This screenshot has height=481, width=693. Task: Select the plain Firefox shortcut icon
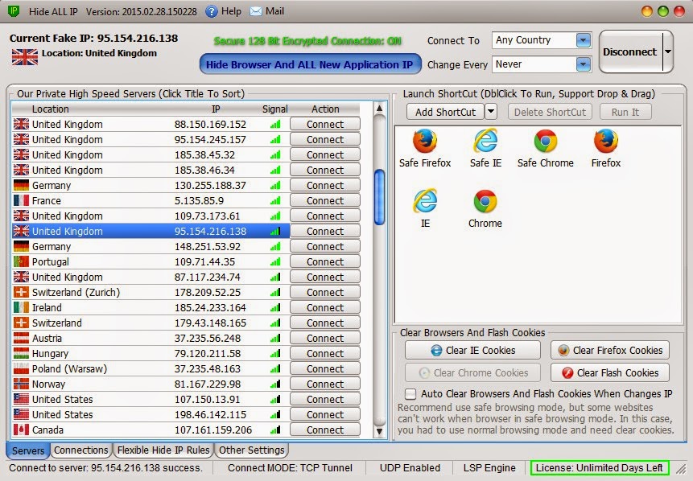click(x=606, y=141)
